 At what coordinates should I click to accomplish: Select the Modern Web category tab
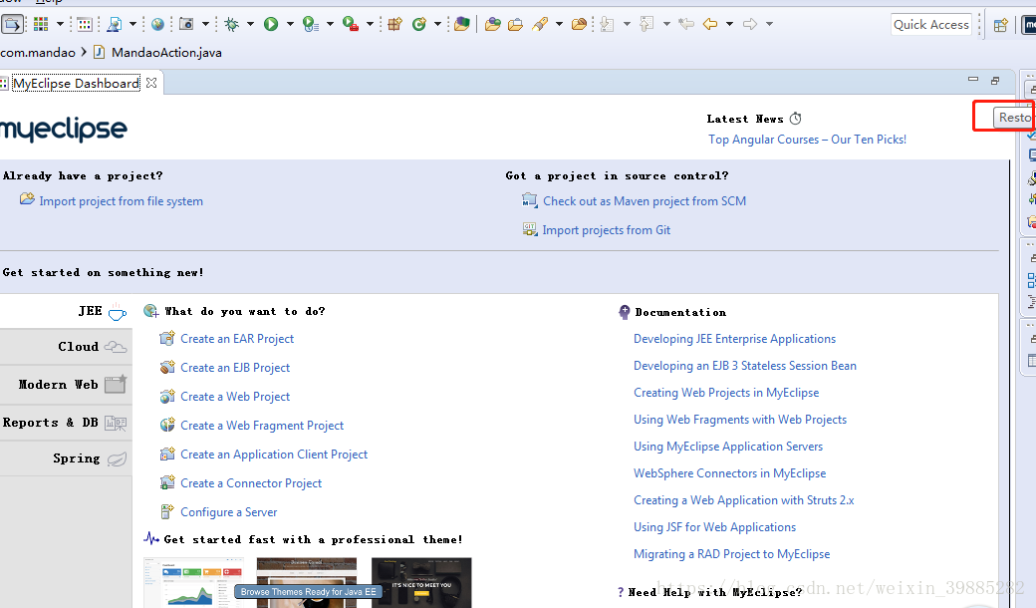[66, 385]
